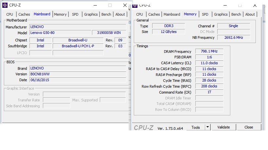
Task: Click the tRCD 11 clocks value
Action: click(x=209, y=69)
